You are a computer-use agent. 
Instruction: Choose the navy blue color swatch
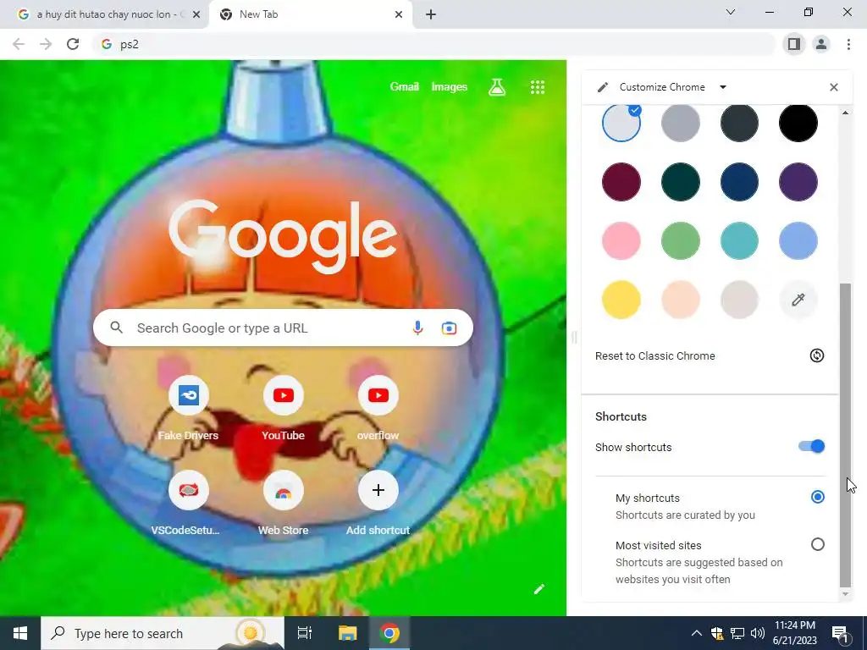(x=739, y=182)
